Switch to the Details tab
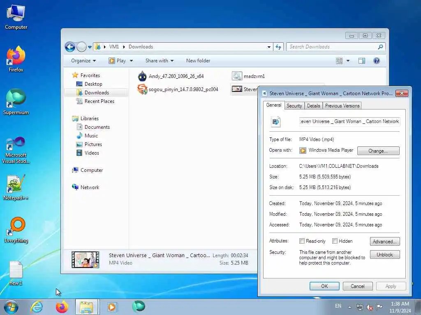Viewport: 421px width, 315px height. [313, 106]
